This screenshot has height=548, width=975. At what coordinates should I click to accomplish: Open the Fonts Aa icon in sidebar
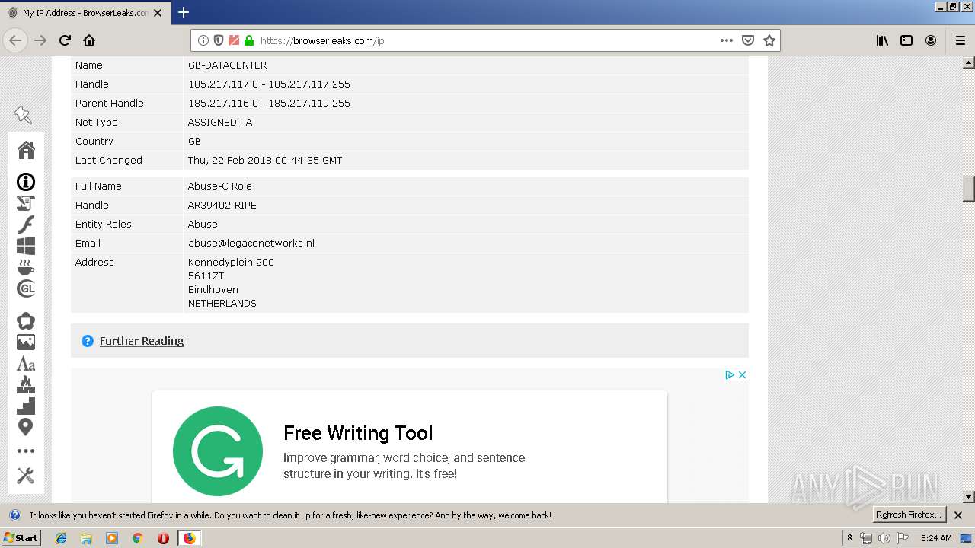(x=26, y=364)
